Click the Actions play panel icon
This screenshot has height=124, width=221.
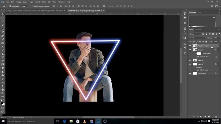click(185, 18)
